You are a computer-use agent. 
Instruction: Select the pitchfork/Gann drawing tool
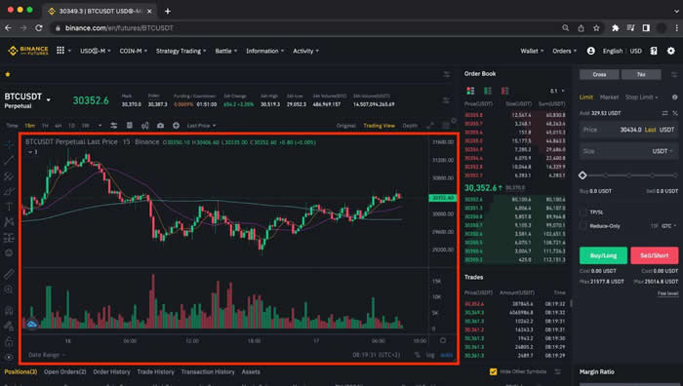click(9, 175)
